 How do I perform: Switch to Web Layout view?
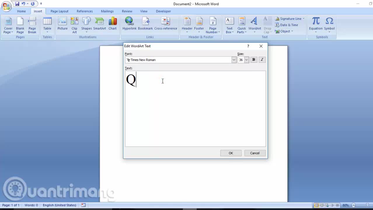tap(327, 205)
